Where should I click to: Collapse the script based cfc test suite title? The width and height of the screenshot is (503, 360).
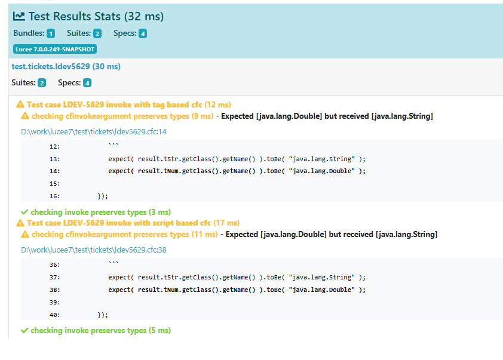(133, 223)
